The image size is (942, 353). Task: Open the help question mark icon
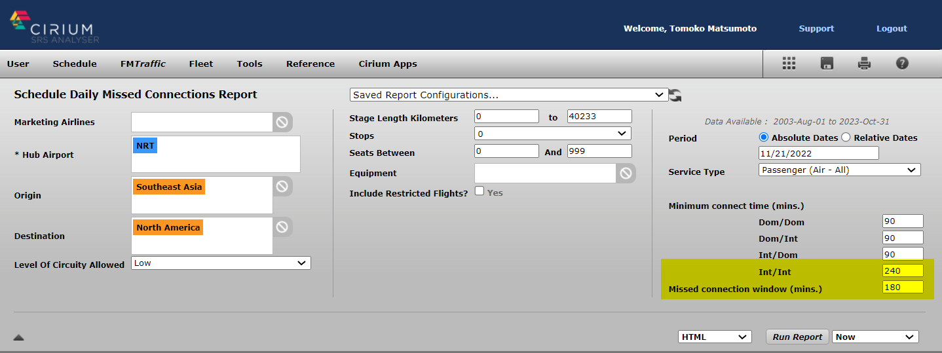coord(902,64)
